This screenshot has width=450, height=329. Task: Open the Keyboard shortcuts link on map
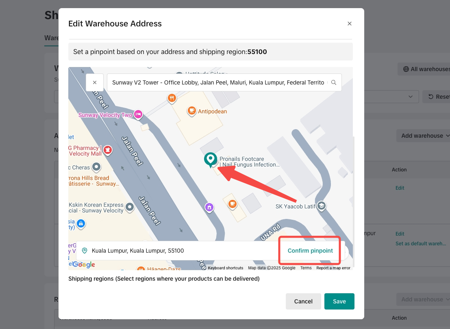tap(226, 268)
